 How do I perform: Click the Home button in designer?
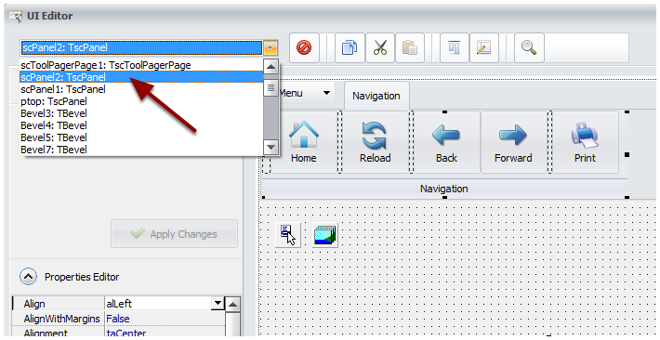(x=303, y=142)
